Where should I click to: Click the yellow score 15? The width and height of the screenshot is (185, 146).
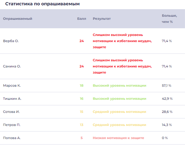[82, 112]
